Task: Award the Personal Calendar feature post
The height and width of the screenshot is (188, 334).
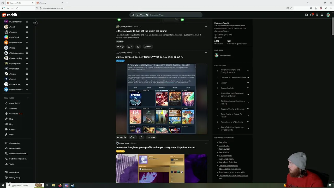Action: click(x=141, y=137)
